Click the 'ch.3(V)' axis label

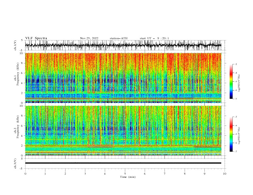pos(15,163)
